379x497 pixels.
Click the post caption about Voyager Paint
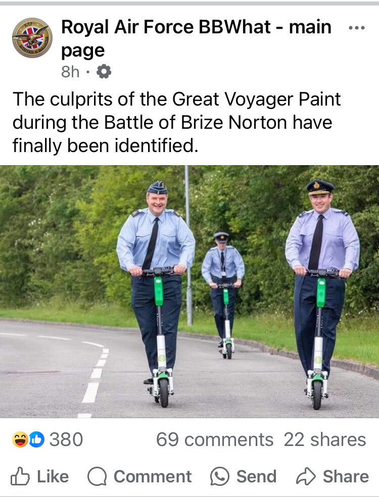[x=177, y=122]
